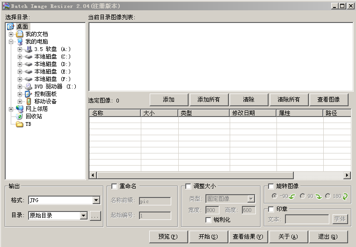
Task: Click the Control Panel (控制面板) icon
Action: click(x=28, y=94)
